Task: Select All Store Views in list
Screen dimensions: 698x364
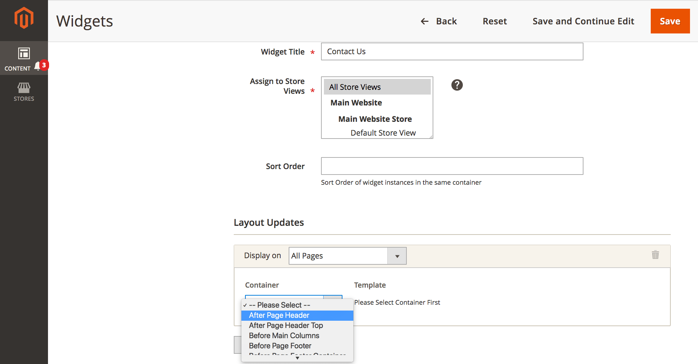Action: click(377, 87)
